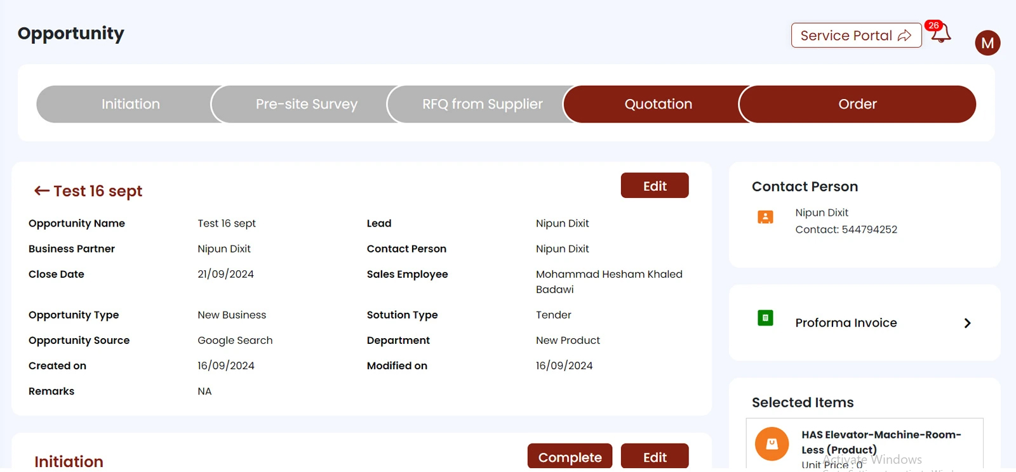Open the Proforma Invoice card

[x=864, y=322]
